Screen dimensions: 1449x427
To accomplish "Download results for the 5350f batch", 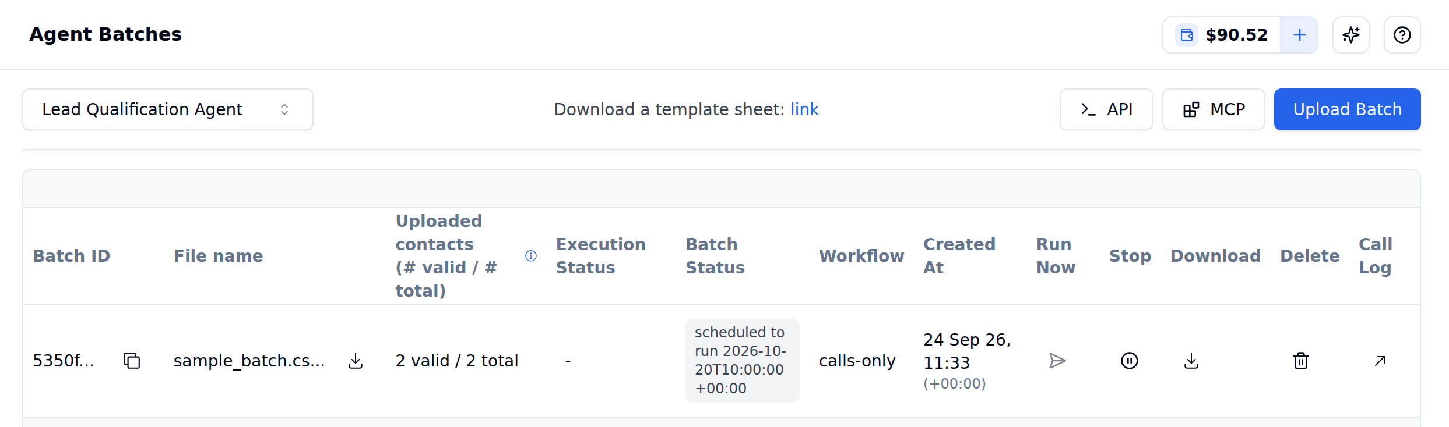I will coord(1191,361).
